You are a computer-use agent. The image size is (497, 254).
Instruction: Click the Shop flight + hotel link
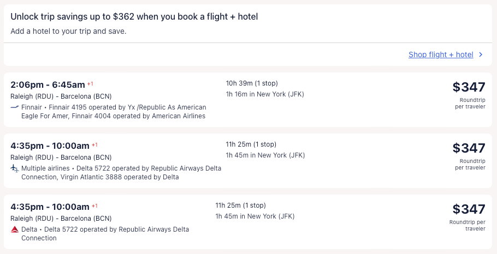(x=440, y=55)
